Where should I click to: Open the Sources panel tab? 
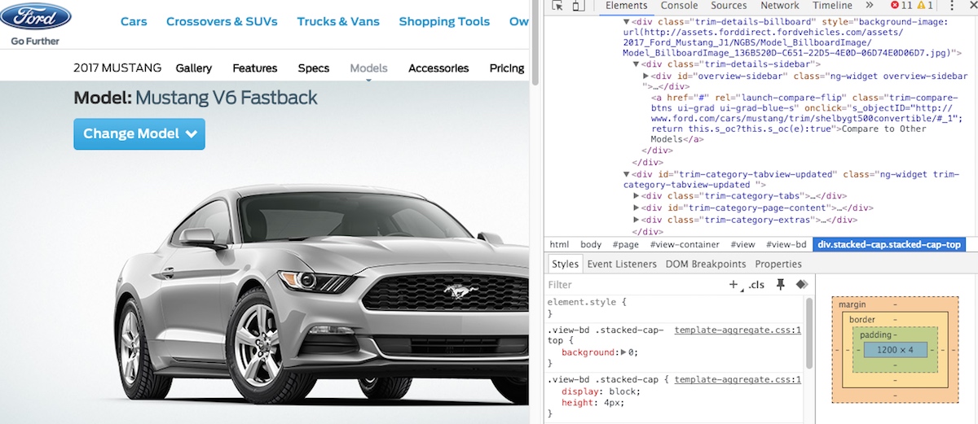(x=729, y=6)
